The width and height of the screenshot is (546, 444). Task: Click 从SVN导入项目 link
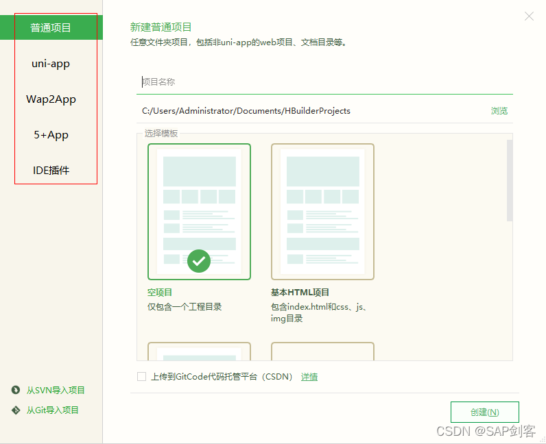click(x=56, y=390)
